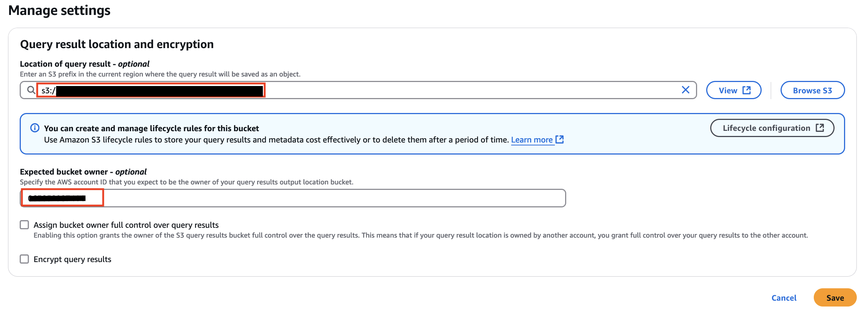The width and height of the screenshot is (867, 320).
Task: Click the 'Assign bucket owner full control' label text
Action: tap(126, 225)
